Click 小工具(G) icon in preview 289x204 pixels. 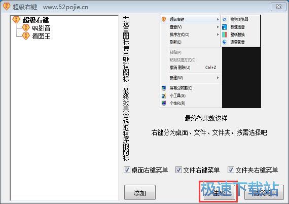(164, 95)
